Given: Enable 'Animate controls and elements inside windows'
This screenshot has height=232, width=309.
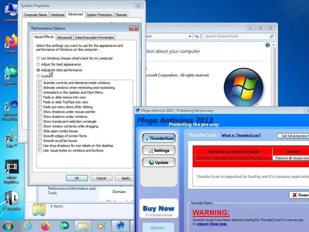Looking at the screenshot, I should pos(40,83).
